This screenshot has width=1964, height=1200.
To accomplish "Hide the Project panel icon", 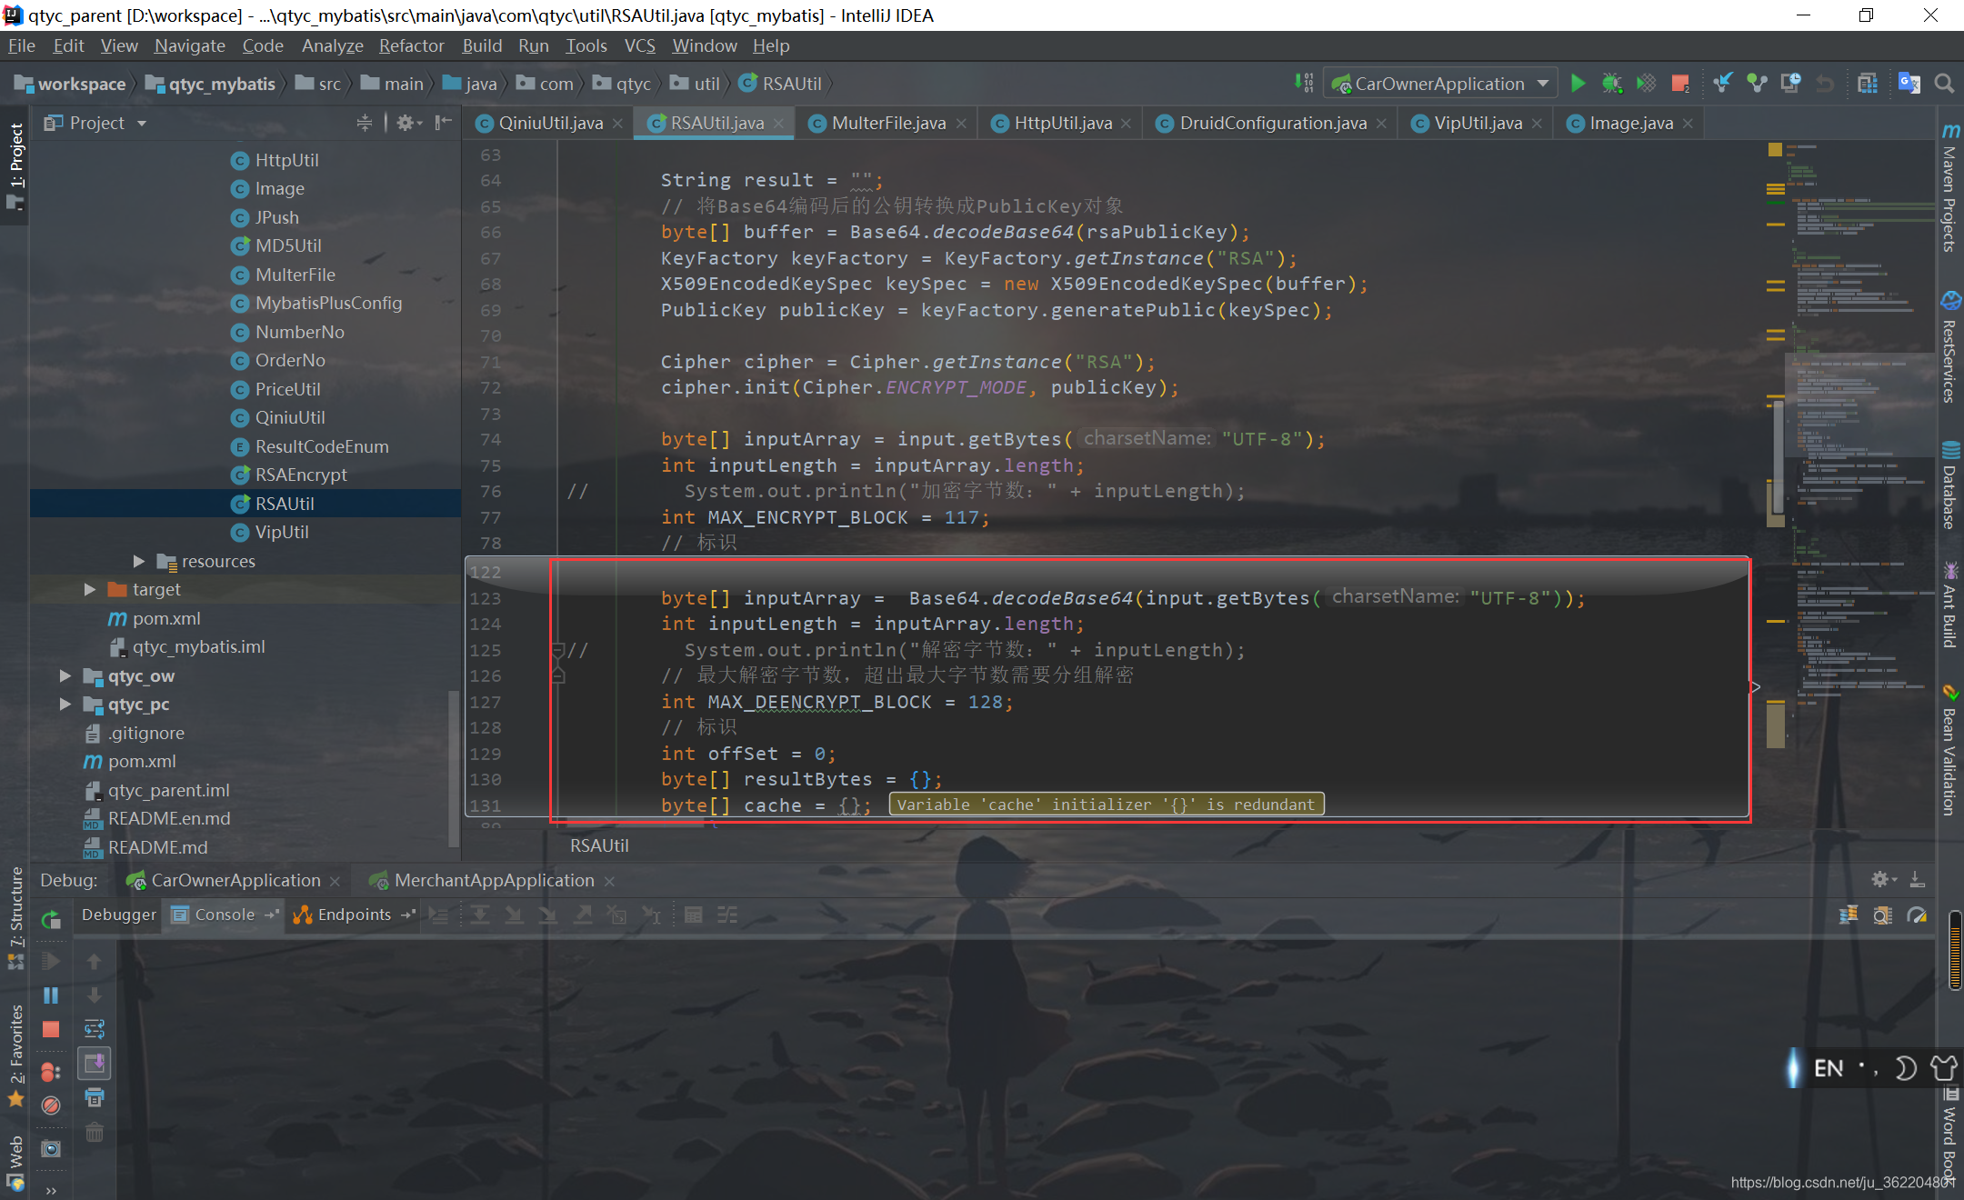I will click(443, 123).
